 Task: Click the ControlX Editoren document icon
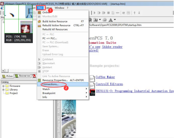[92, 85]
